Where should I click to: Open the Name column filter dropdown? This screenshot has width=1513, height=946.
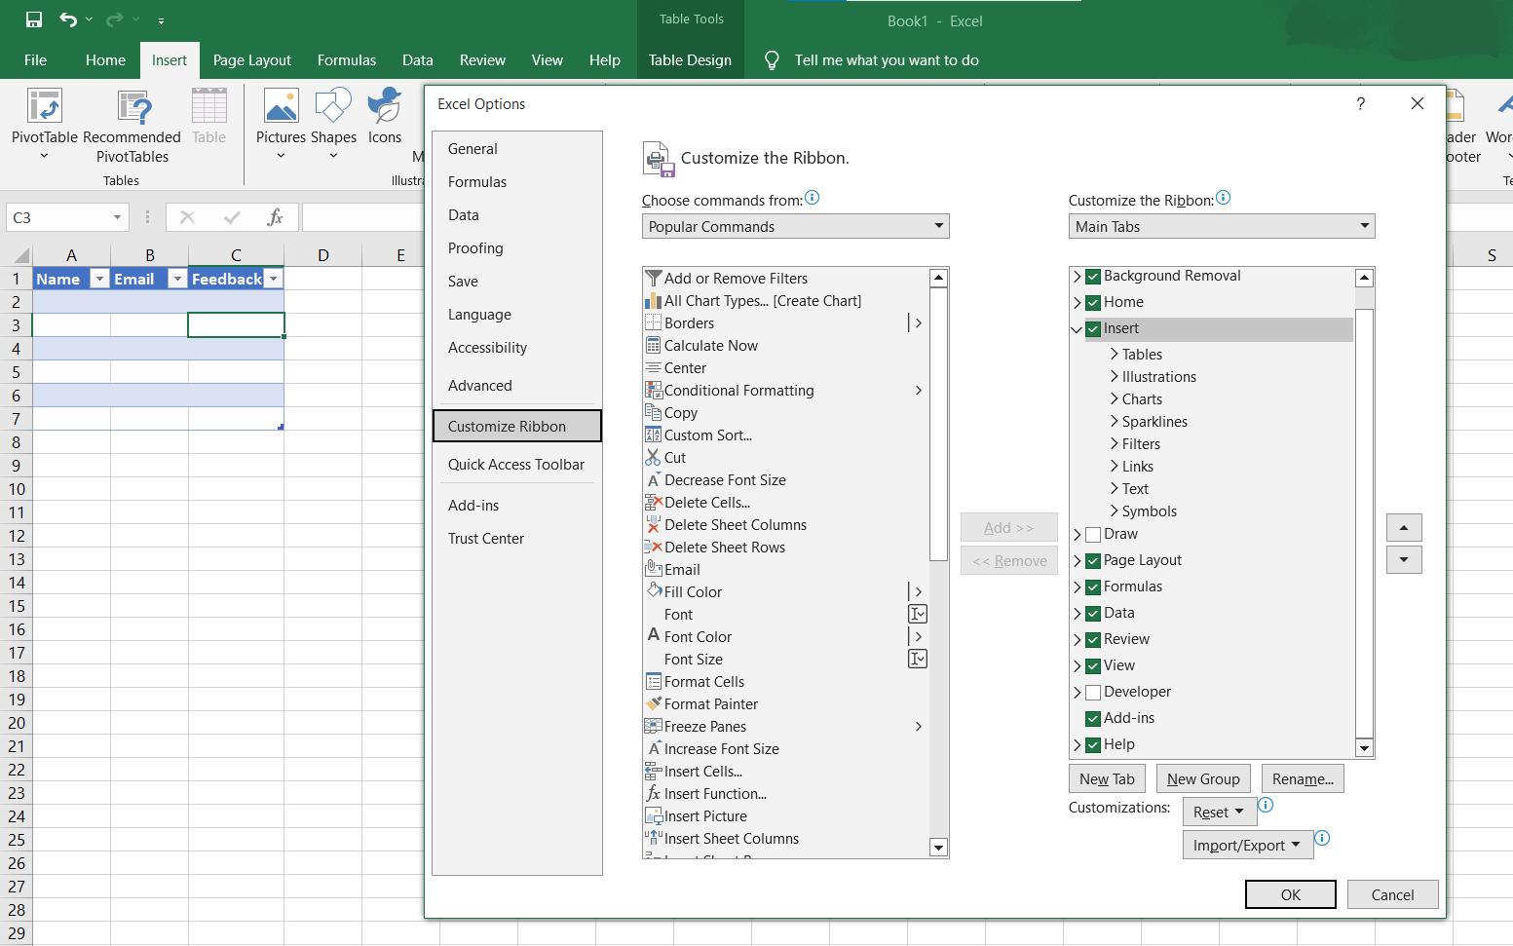(99, 279)
